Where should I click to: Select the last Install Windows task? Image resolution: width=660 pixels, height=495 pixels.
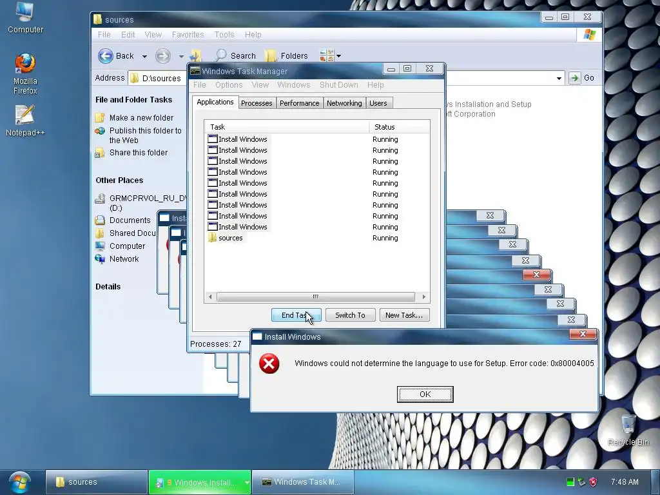tap(317, 227)
